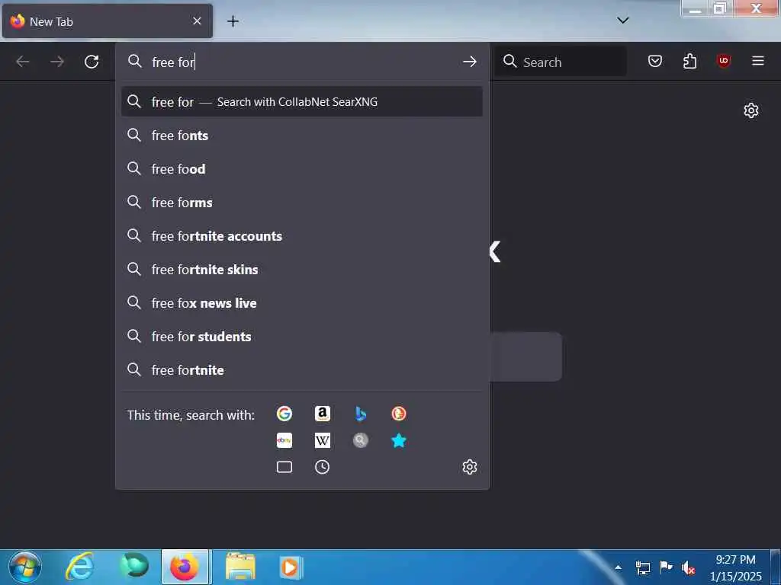Viewport: 781px width, 585px height.
Task: Expand the list all tabs chevron
Action: pos(622,21)
